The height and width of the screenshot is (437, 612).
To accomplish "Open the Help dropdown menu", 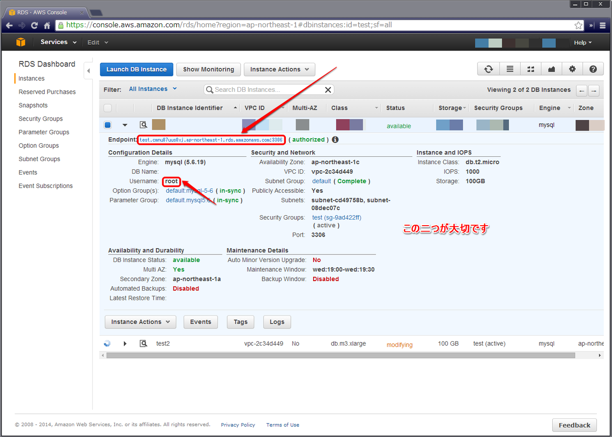I will (x=583, y=43).
